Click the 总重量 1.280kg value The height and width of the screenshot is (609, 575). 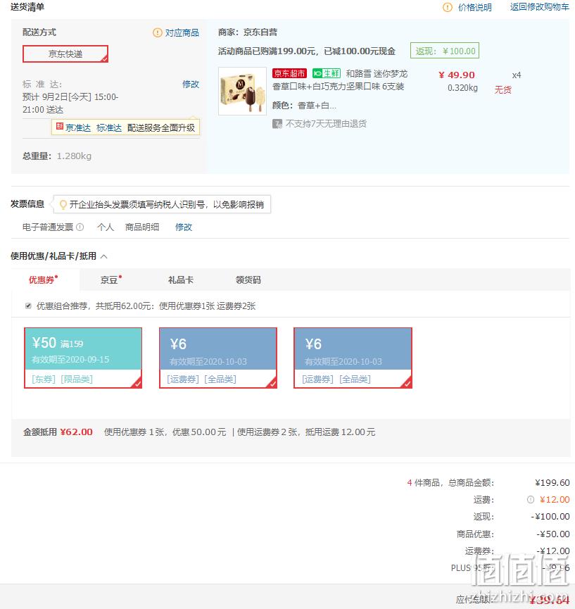(x=74, y=156)
